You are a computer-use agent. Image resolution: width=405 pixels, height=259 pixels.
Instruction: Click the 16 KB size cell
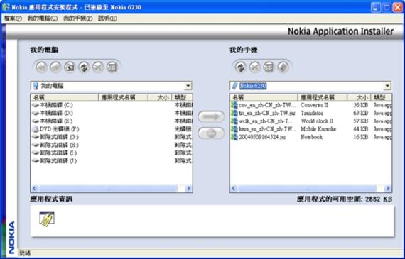pyautogui.click(x=360, y=137)
